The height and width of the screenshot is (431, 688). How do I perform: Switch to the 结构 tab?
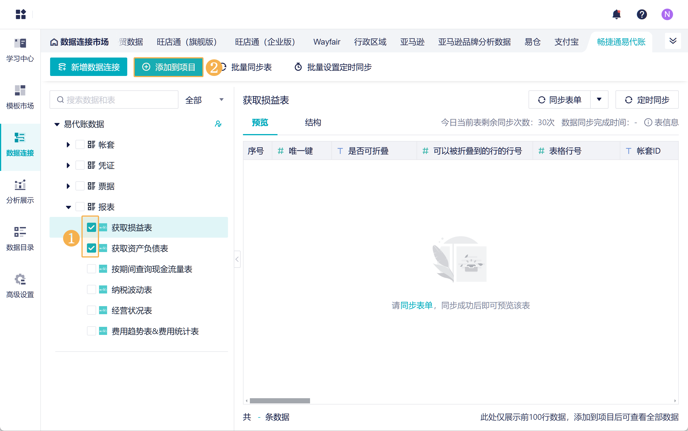313,123
